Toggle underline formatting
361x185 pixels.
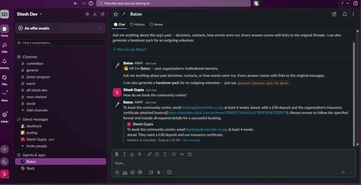pyautogui.click(x=132, y=154)
